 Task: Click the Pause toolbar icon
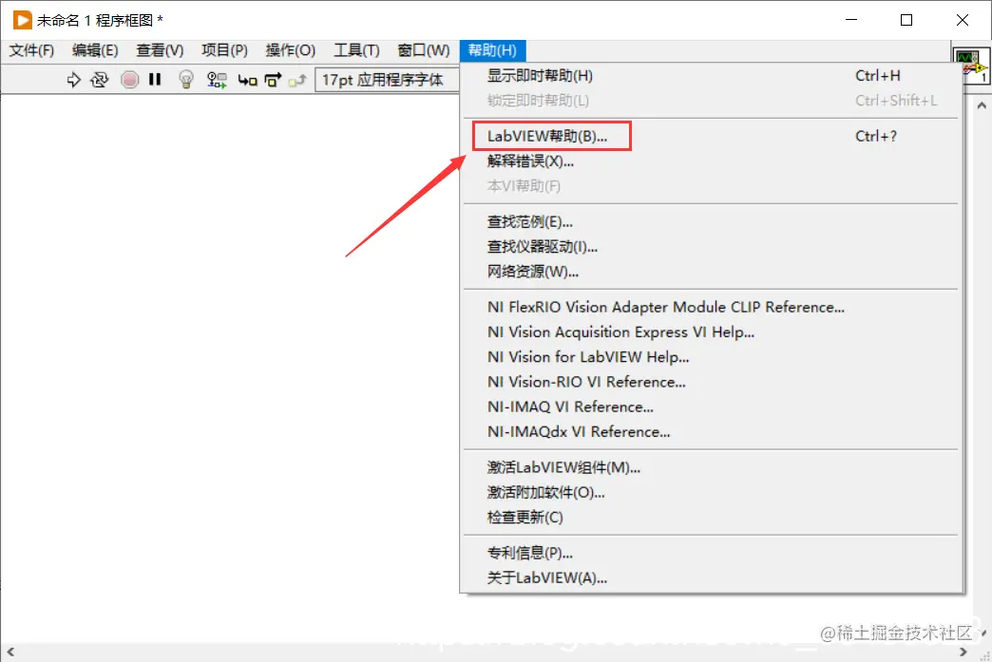click(x=155, y=79)
